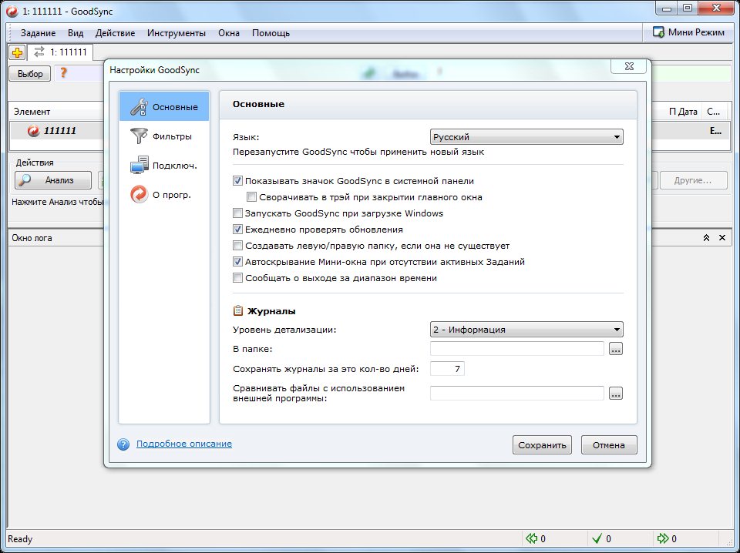Uncheck Ежедневно проверять обновления

coord(237,230)
